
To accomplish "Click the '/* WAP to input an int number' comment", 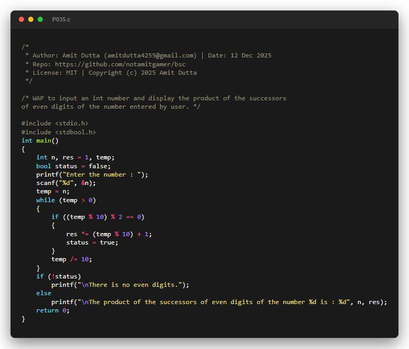I will coord(154,98).
